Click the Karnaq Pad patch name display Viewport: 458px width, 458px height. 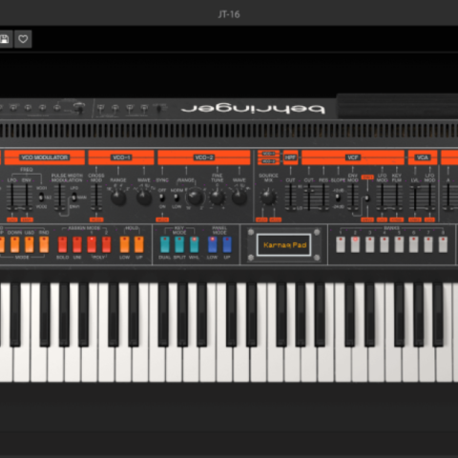284,245
